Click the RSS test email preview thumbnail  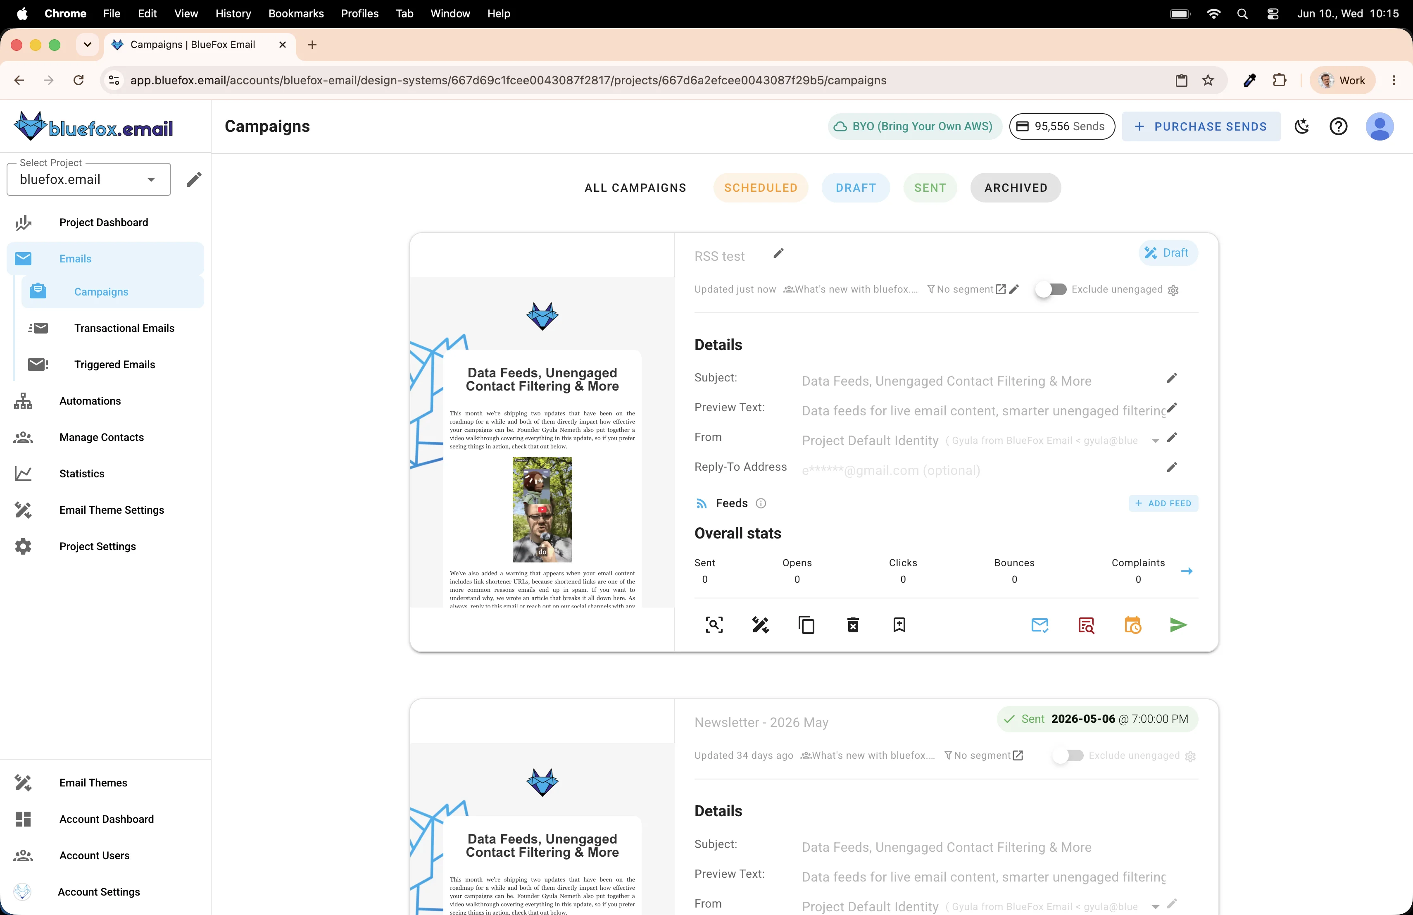tap(542, 442)
